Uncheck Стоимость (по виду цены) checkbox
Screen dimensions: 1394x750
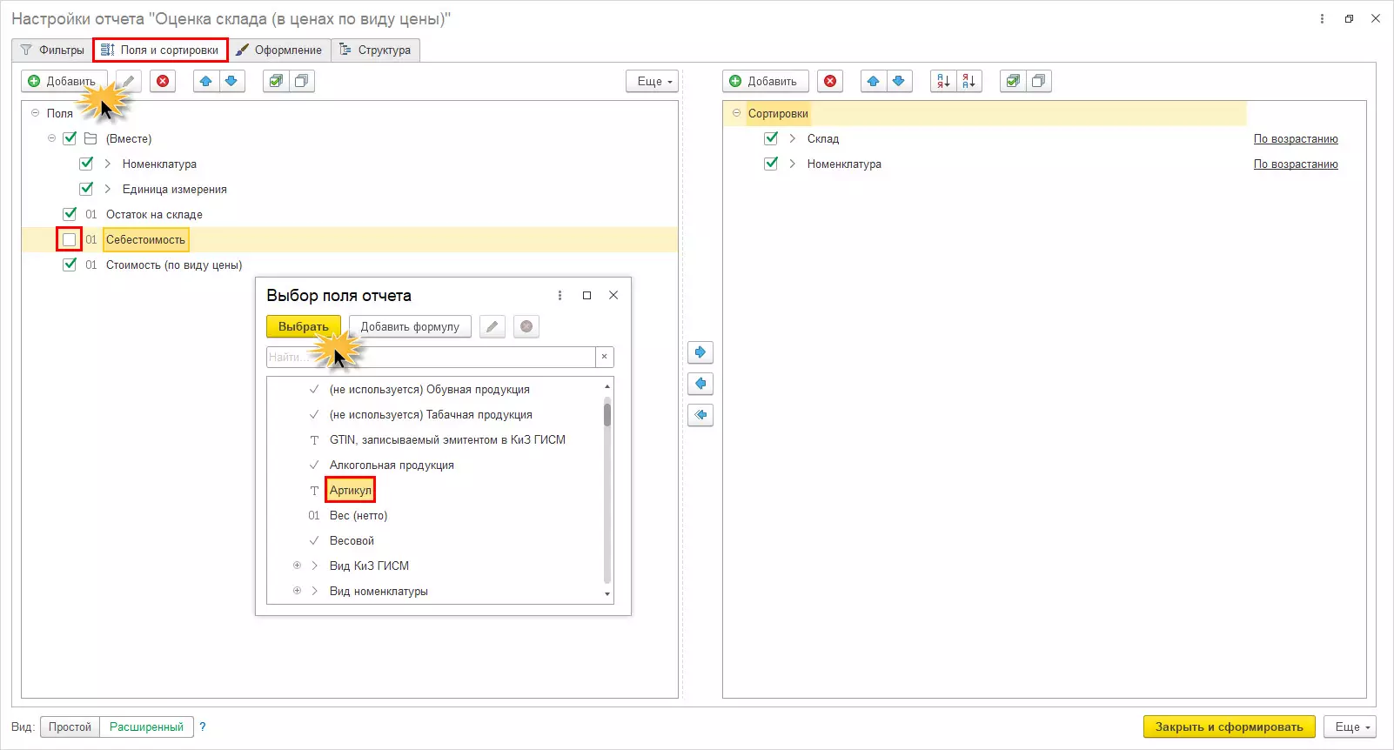click(x=70, y=265)
